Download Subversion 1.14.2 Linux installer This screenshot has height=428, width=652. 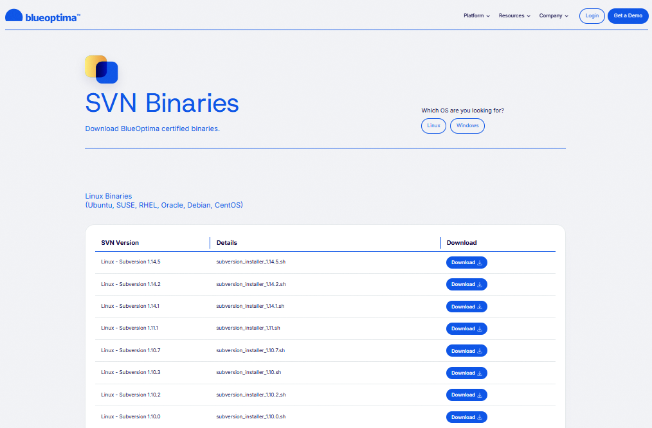point(466,284)
